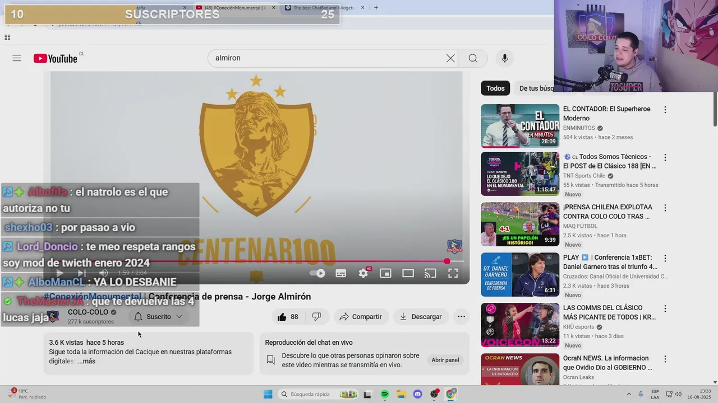718x403 pixels.
Task: Clear the search text with the X
Action: pos(450,58)
